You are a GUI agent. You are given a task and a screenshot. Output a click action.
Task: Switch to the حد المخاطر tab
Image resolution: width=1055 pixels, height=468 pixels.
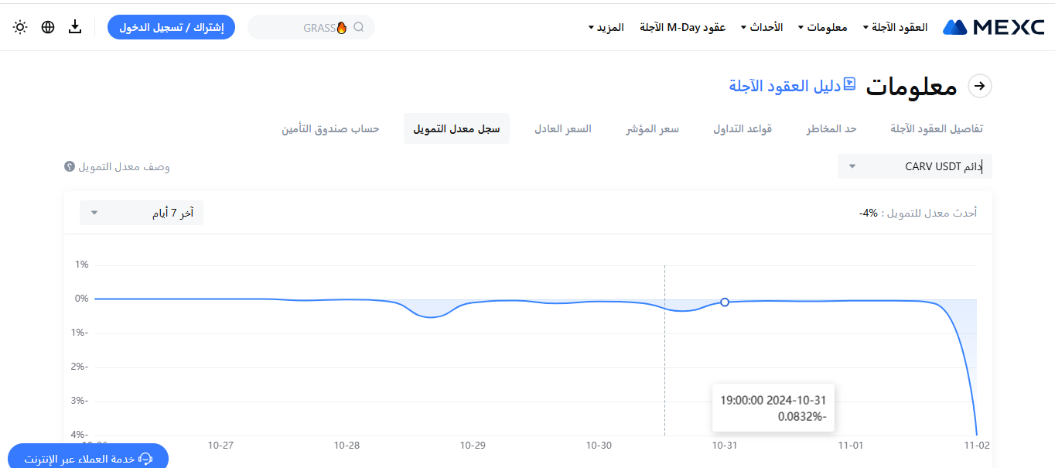(831, 128)
